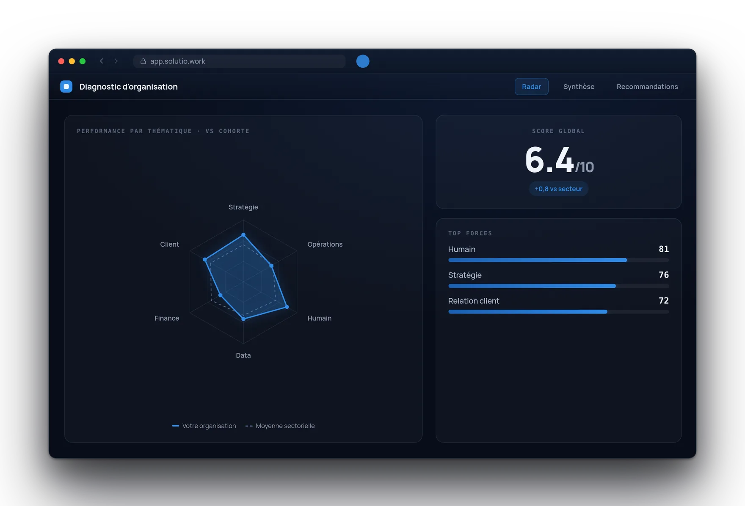
Task: Click the Humain radar axis label
Action: pos(320,318)
